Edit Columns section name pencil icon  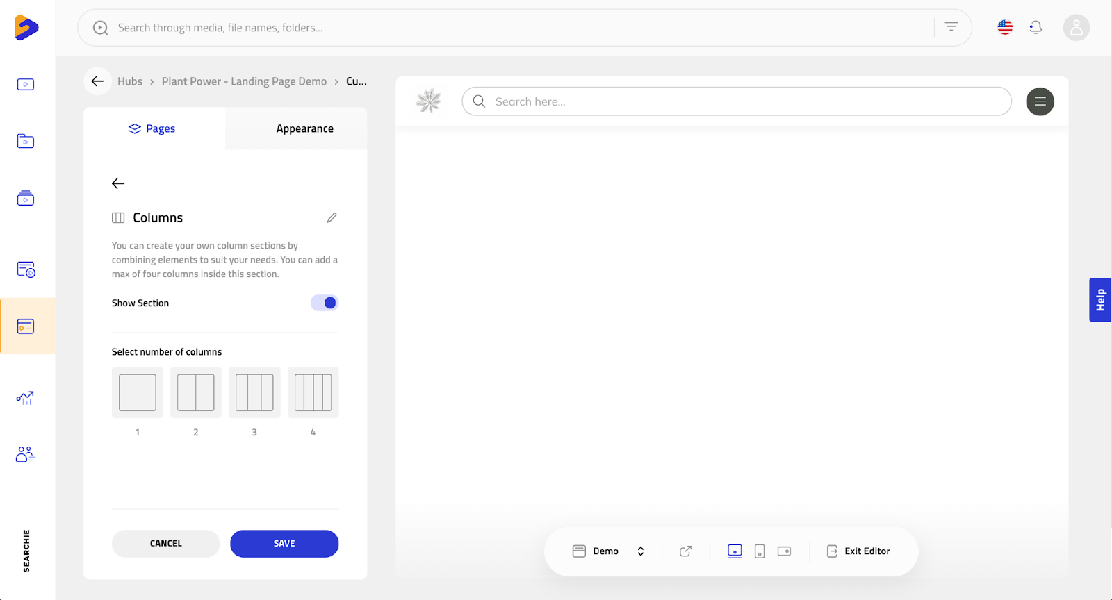click(332, 218)
